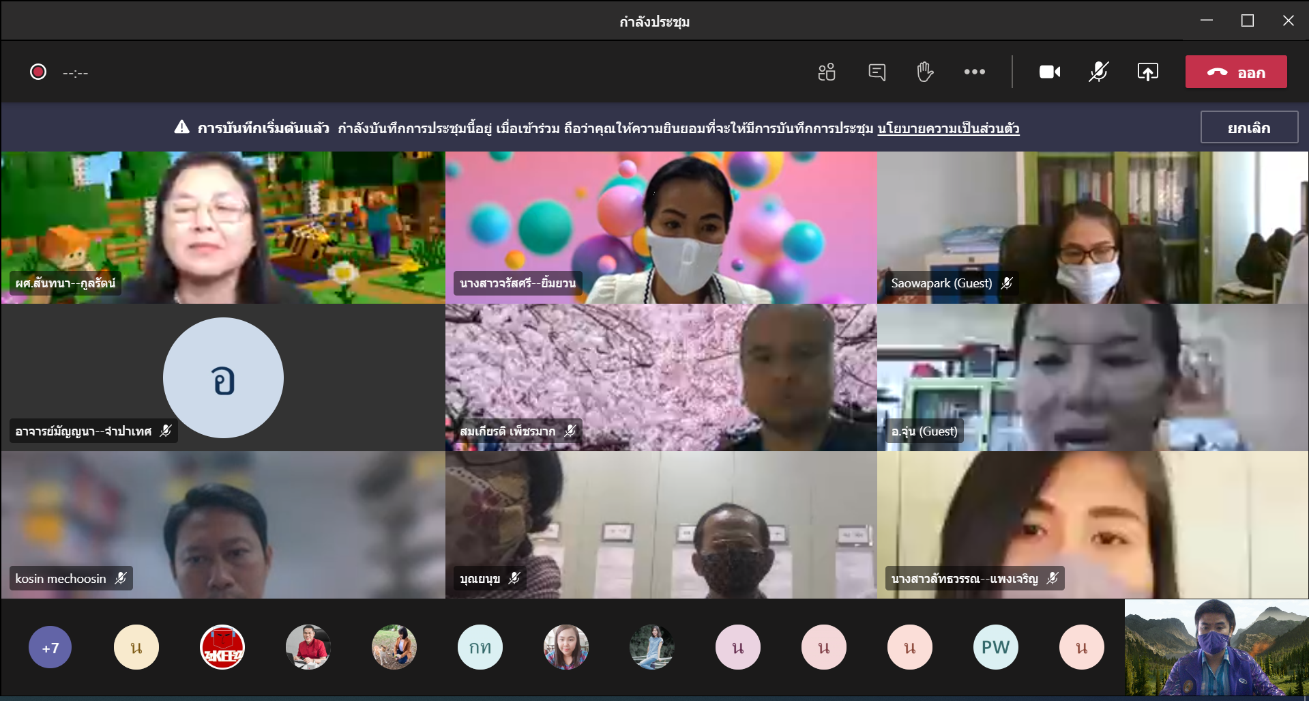1309x701 pixels.
Task: Select the กท participant avatar
Action: pos(480,647)
